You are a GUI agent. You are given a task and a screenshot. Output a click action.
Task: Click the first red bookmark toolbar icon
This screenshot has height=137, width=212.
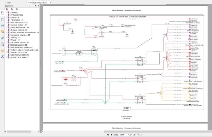[7, 9]
